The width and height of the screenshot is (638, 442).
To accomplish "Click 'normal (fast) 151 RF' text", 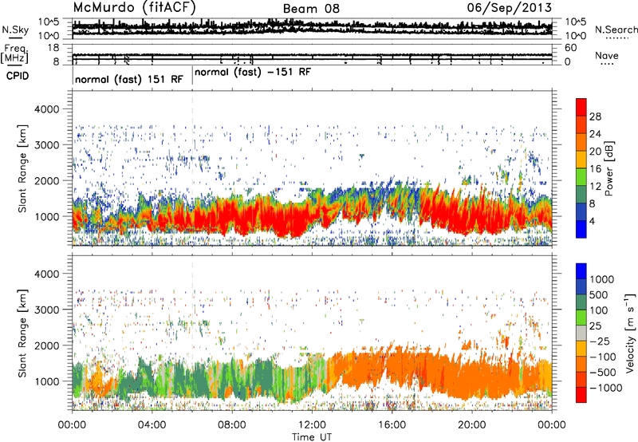I will tap(129, 79).
